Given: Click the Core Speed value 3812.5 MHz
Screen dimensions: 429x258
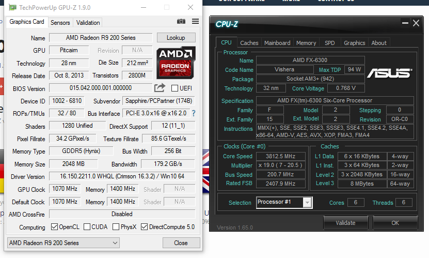Looking at the screenshot, I should tap(280, 156).
